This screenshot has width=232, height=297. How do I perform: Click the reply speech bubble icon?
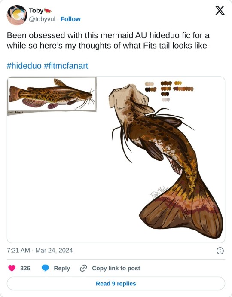pyautogui.click(x=45, y=268)
